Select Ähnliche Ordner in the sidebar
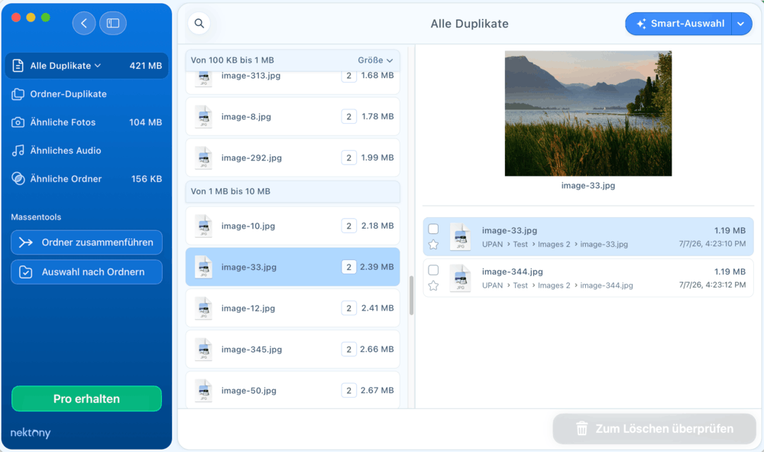The width and height of the screenshot is (764, 452). tap(87, 179)
